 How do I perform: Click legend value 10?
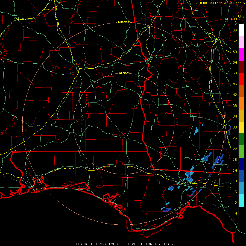pos(235,181)
